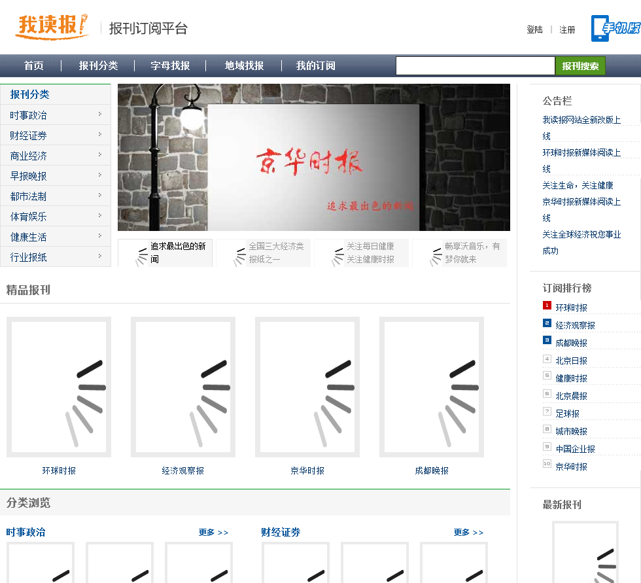641x583 pixels.
Task: Expand the 时事政治 category arrow
Action: 100,114
